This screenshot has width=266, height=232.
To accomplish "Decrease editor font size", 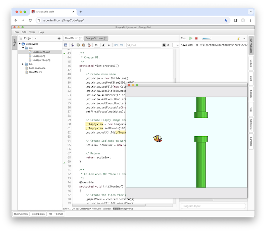I will pos(109,45).
